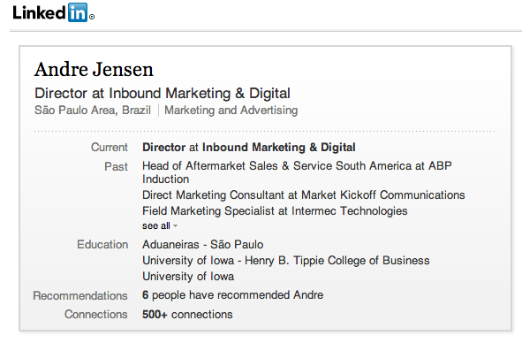Click the LinkedIn logo icon
The image size is (522, 343).
pyautogui.click(x=53, y=12)
